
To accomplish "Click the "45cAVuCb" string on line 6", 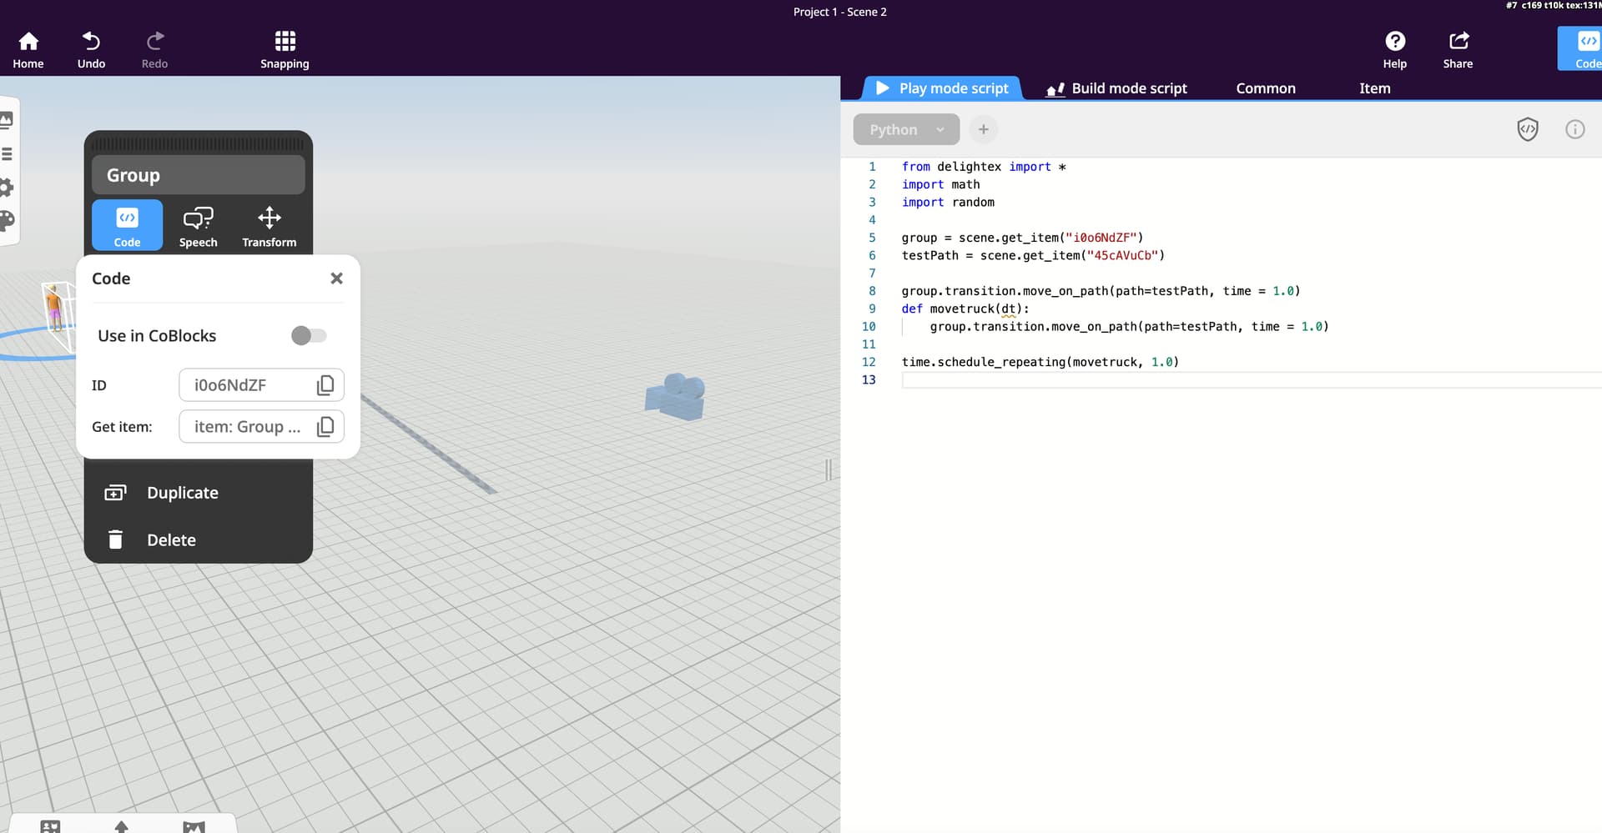I will [x=1122, y=256].
